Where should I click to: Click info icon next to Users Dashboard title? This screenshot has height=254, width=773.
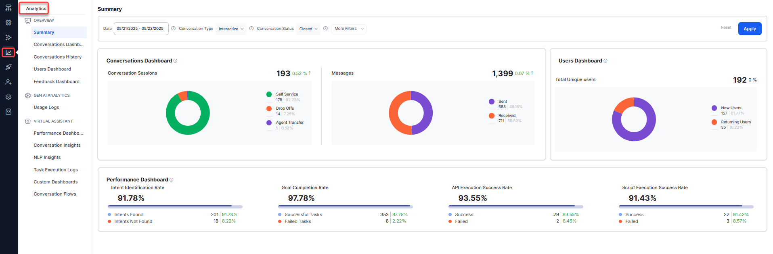pyautogui.click(x=605, y=61)
